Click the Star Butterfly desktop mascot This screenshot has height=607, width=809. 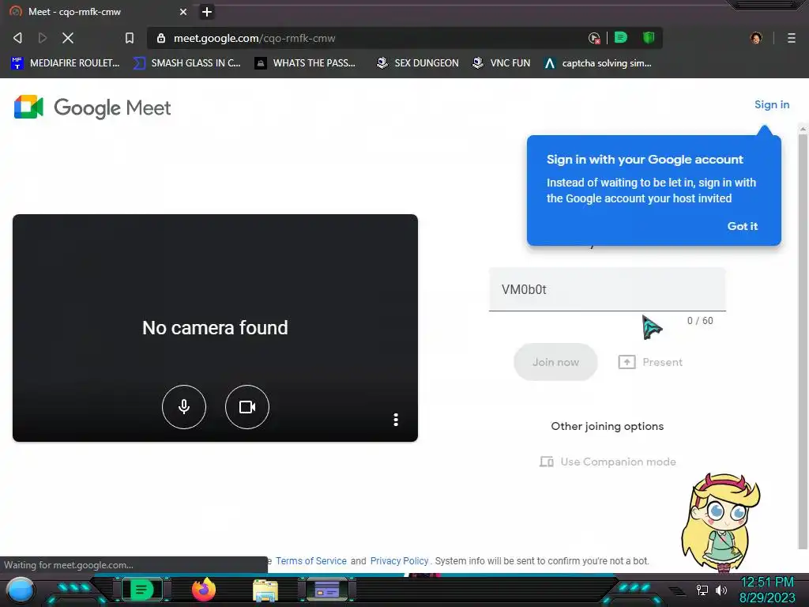721,523
